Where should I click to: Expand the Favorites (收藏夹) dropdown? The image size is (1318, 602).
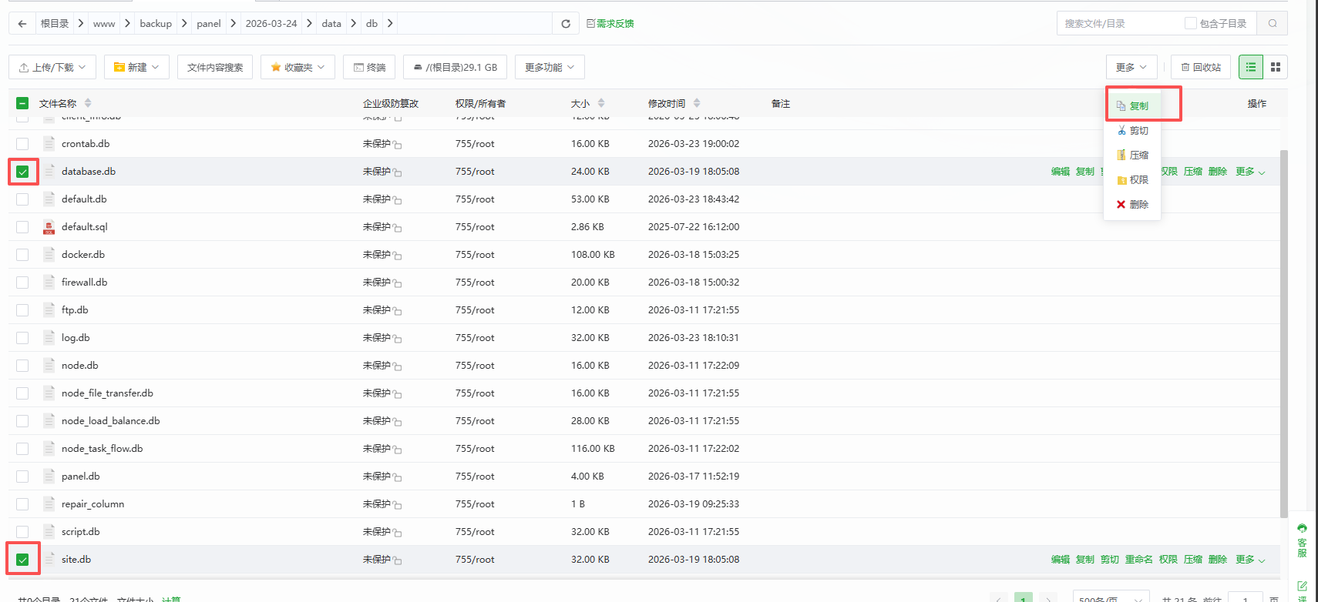point(298,68)
